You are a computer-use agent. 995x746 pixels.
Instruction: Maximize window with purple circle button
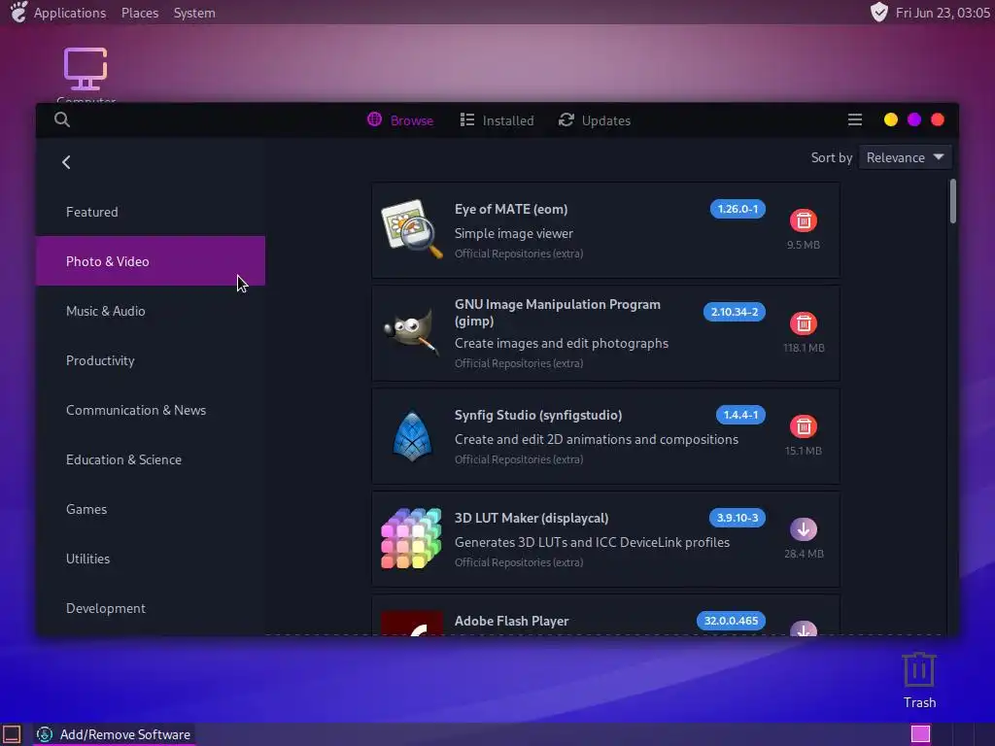[x=913, y=119]
